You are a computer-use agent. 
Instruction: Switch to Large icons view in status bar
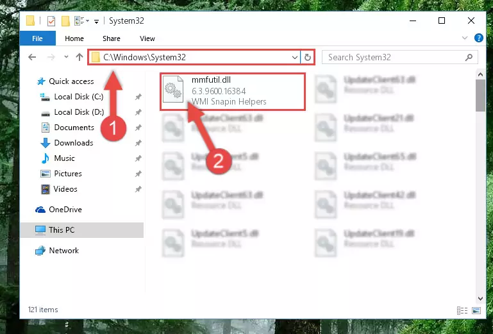[x=476, y=311]
